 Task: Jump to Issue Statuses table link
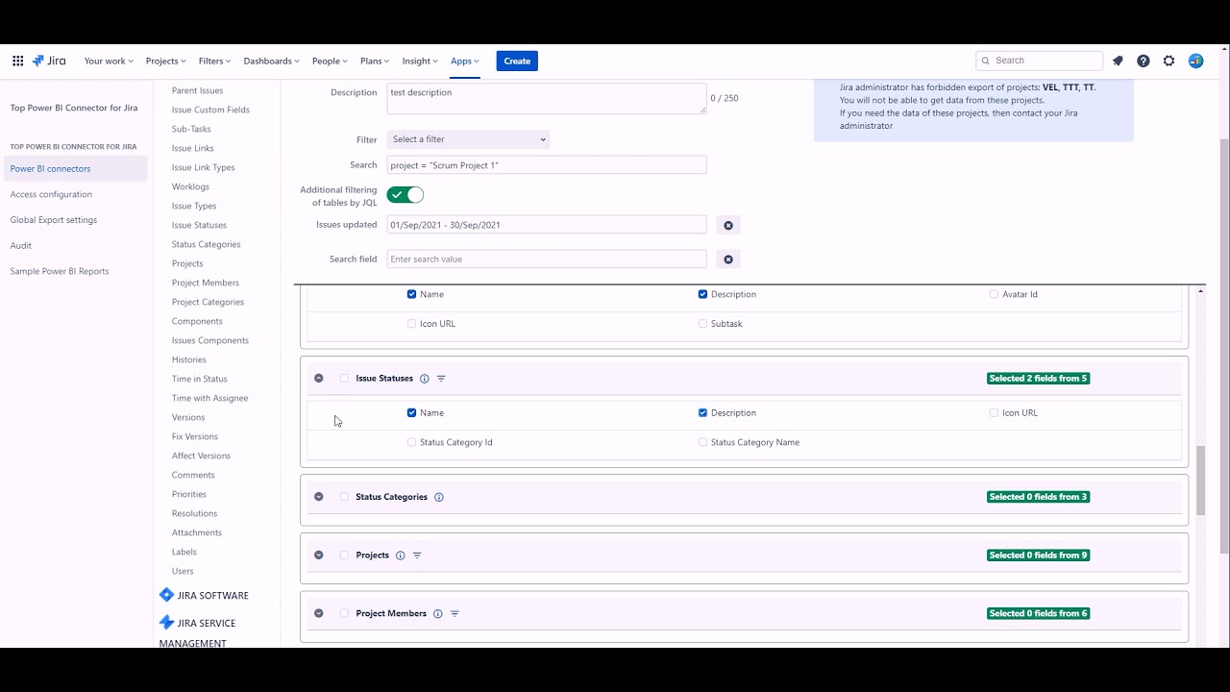pyautogui.click(x=199, y=225)
